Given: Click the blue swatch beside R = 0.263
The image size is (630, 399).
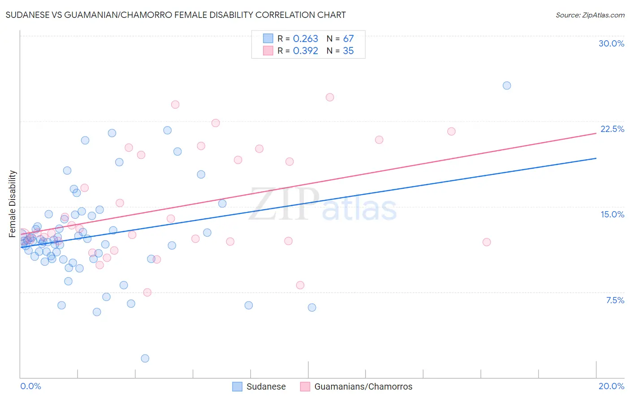Looking at the screenshot, I should [268, 38].
